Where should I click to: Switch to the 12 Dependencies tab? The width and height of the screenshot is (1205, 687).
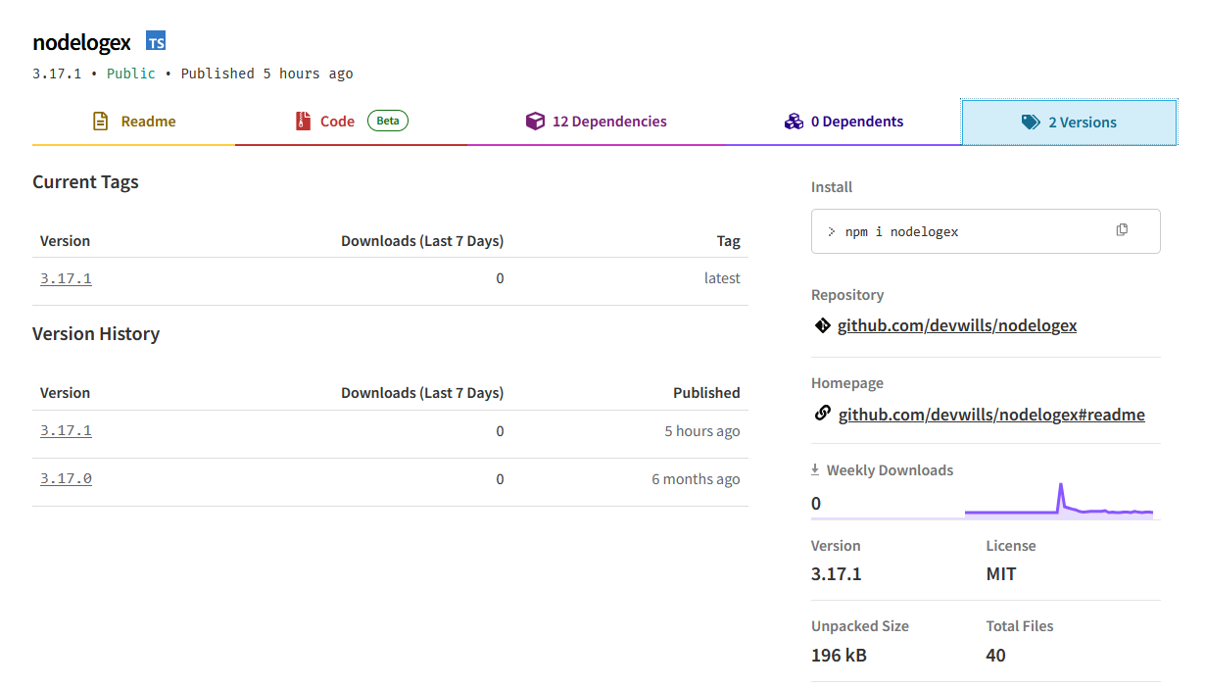[609, 122]
